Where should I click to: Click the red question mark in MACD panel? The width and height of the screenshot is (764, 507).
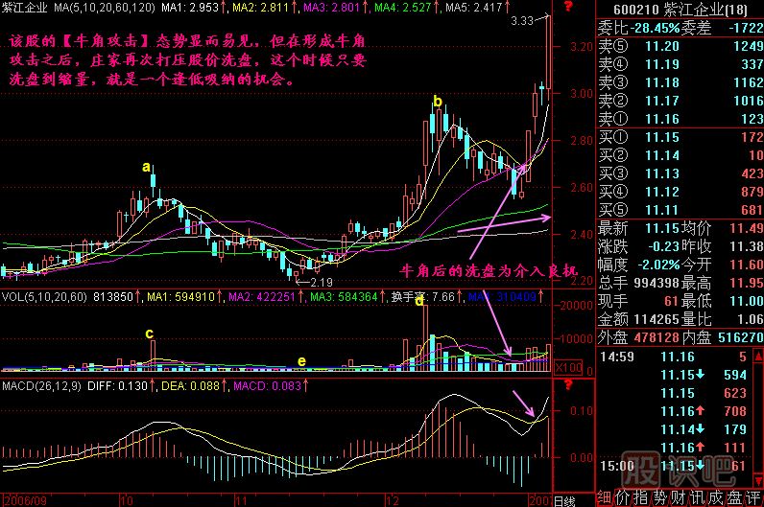tap(568, 386)
